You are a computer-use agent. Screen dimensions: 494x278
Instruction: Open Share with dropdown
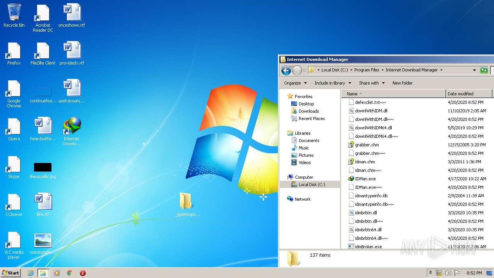coord(372,83)
